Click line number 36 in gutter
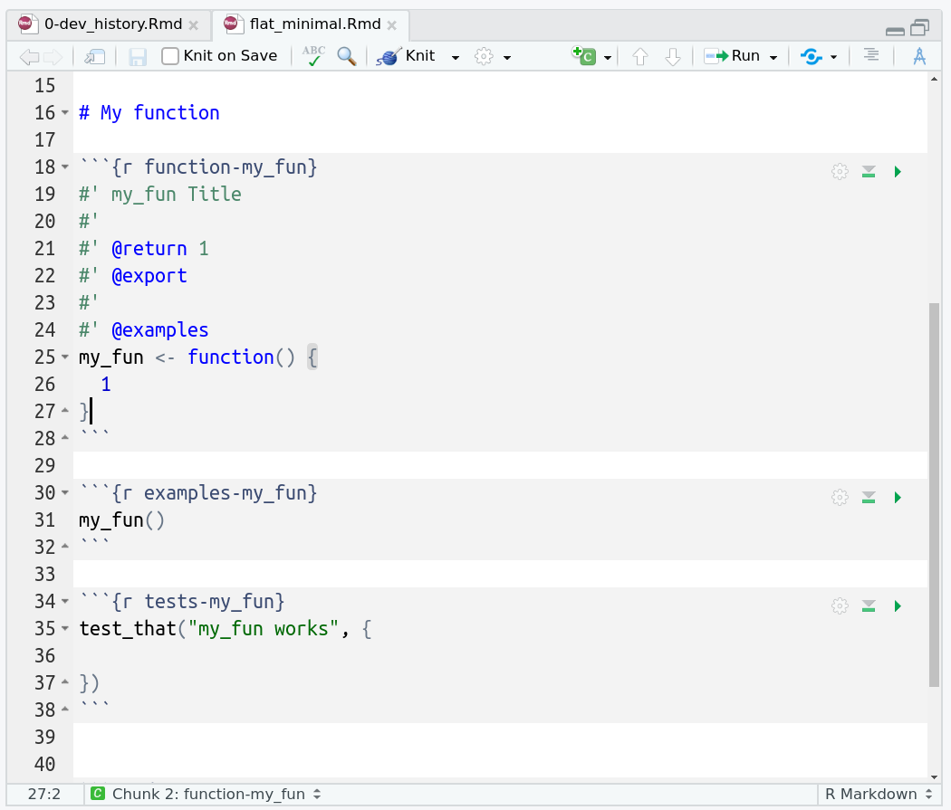Image resolution: width=951 pixels, height=810 pixels. (x=45, y=655)
